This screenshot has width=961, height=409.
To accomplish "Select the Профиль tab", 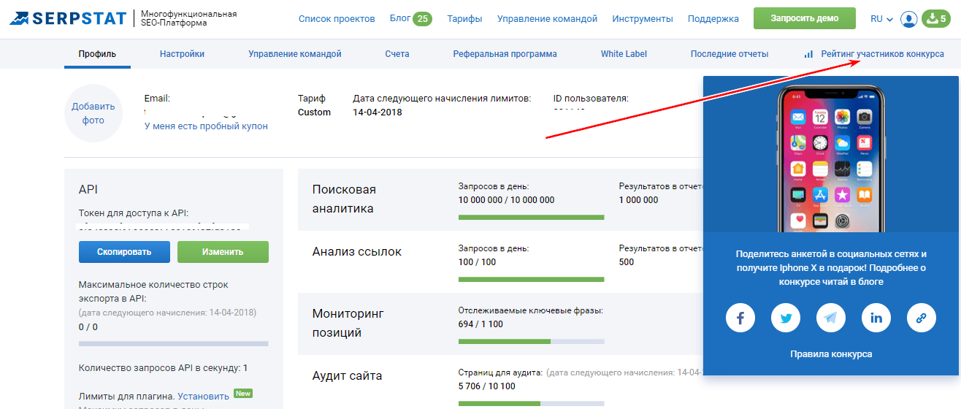I will click(97, 54).
